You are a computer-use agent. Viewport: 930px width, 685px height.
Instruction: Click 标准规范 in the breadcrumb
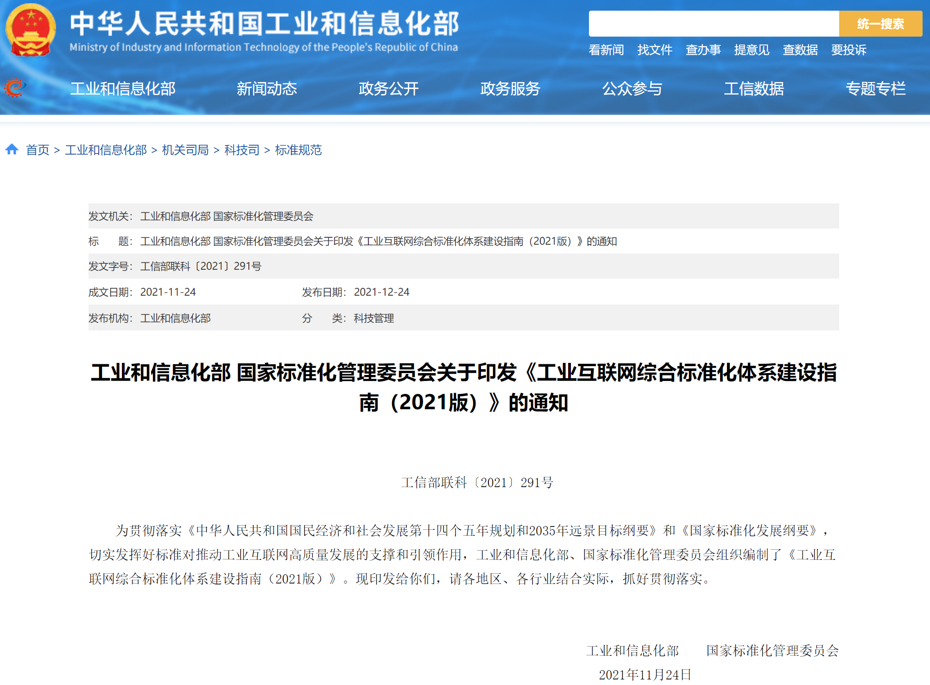pos(298,150)
